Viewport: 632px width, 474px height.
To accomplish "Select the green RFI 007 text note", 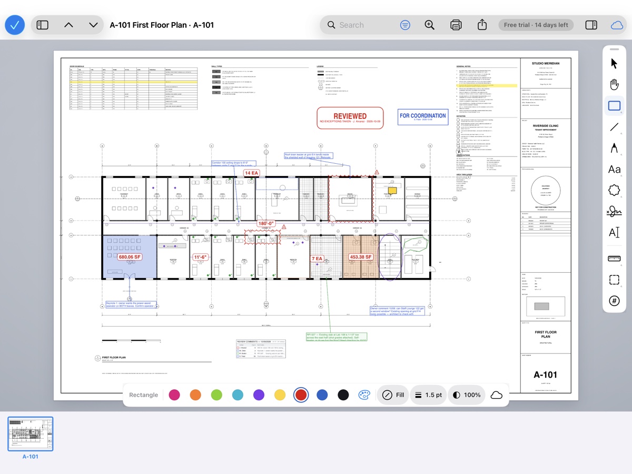I will [337, 337].
